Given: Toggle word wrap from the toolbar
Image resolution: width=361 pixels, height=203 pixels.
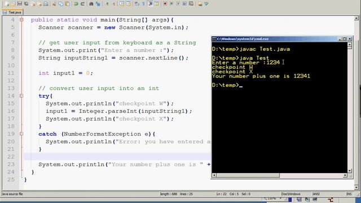Looking at the screenshot, I should 137,4.
